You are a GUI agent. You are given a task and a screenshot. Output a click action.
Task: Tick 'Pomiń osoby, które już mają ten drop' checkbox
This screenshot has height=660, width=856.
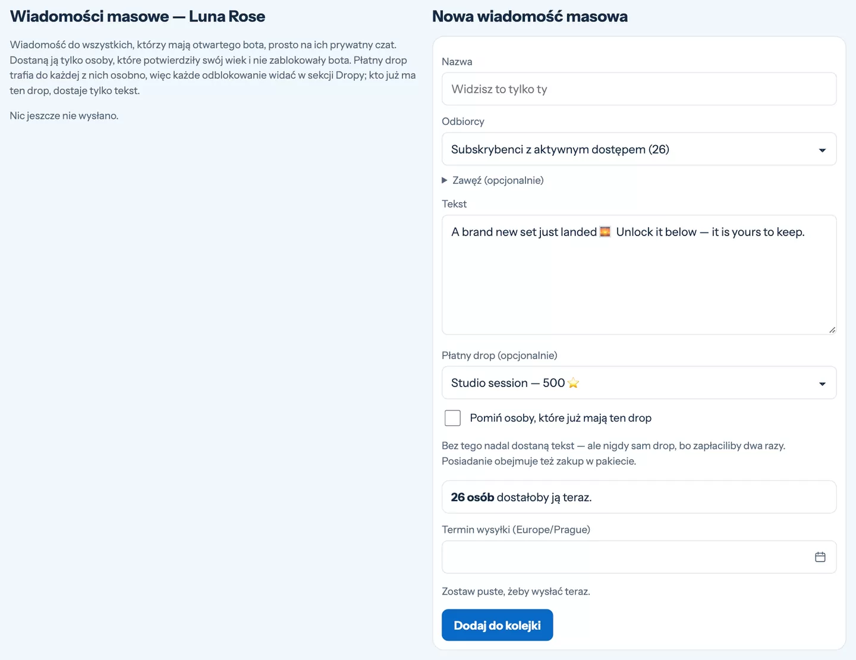click(453, 418)
